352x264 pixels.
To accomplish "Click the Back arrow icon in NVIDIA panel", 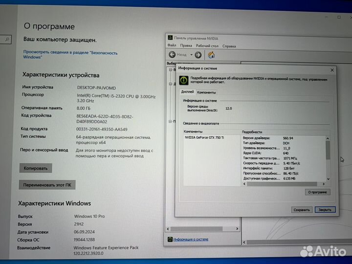I will click(x=172, y=54).
